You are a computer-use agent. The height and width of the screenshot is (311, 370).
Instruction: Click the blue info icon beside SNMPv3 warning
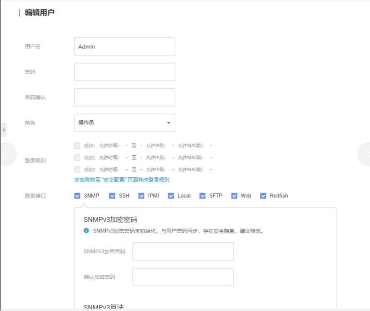tap(87, 231)
